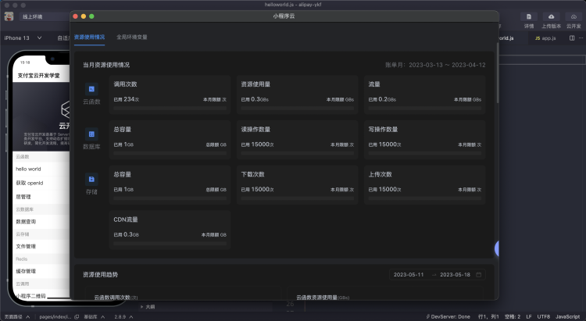Tap 缓存管理 in the simulator
The width and height of the screenshot is (586, 321).
click(41, 271)
